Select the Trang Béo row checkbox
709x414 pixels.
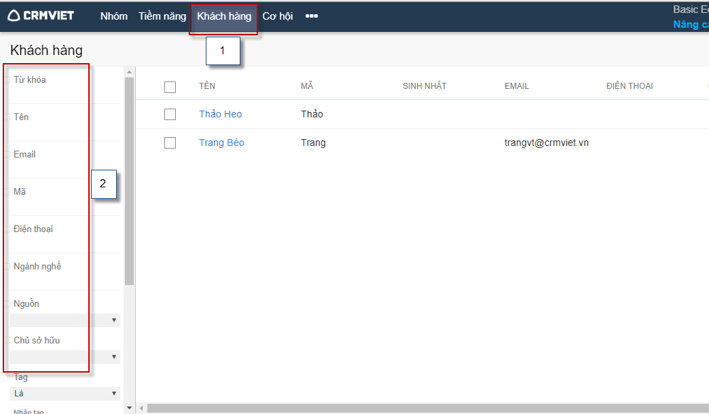click(170, 143)
